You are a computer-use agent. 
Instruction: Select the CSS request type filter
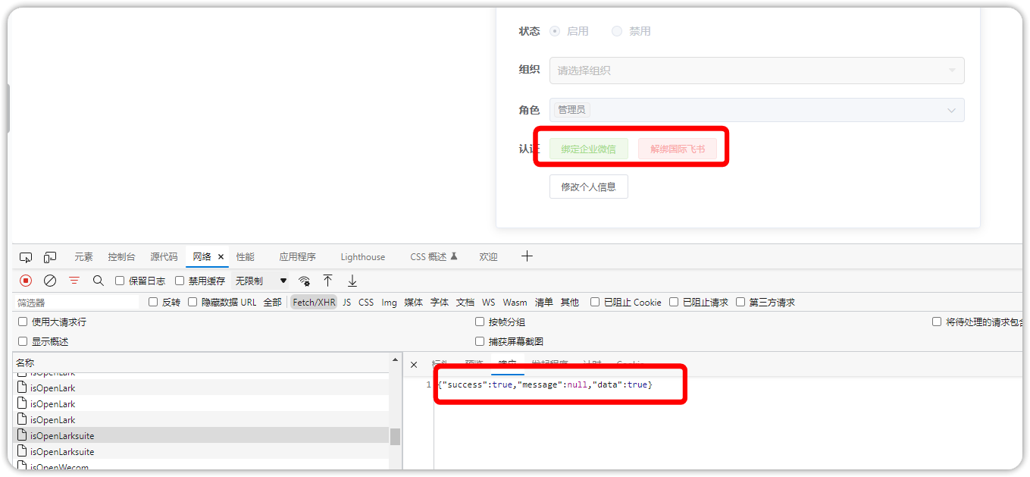tap(366, 302)
